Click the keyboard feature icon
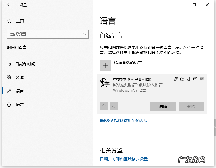Screen dimensions: 216x168 [x=202, y=79]
